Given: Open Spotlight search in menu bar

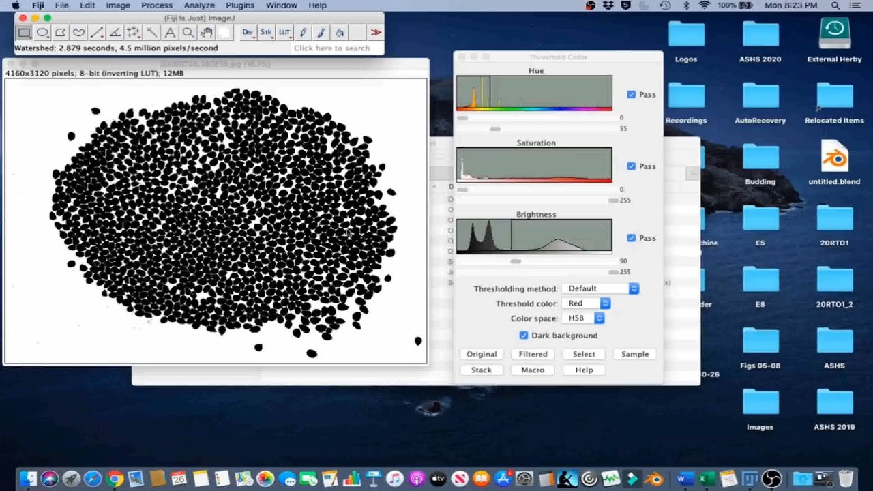Looking at the screenshot, I should tap(835, 5).
